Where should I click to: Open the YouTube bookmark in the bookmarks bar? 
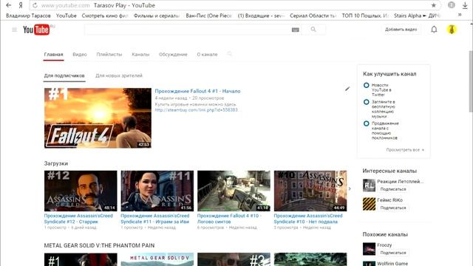pyautogui.click(x=66, y=16)
